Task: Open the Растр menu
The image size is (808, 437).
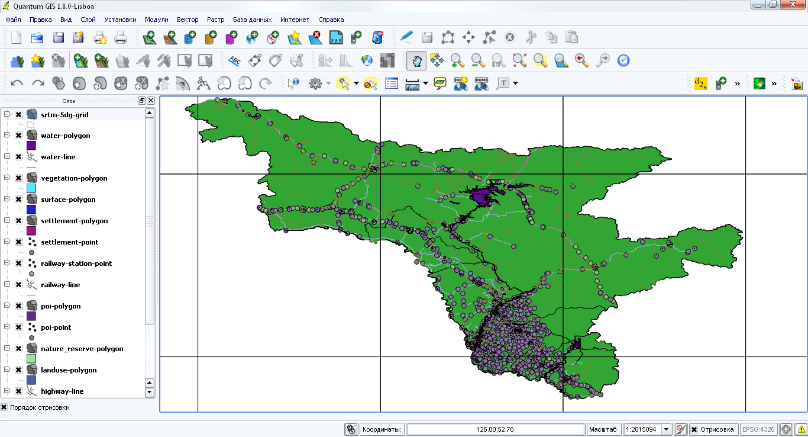Action: click(x=215, y=20)
